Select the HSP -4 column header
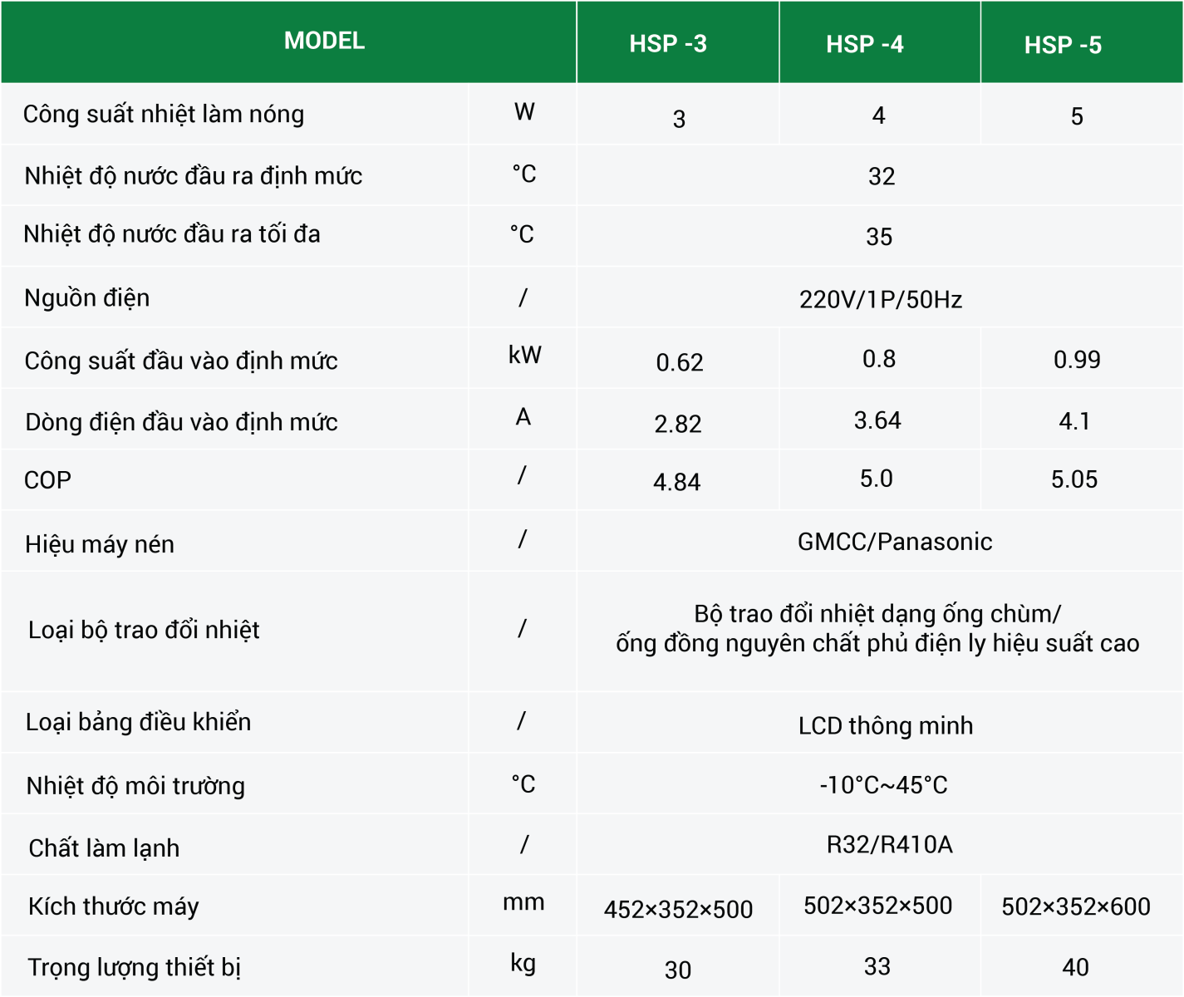Viewport: 1184px width, 997px height. point(864,44)
